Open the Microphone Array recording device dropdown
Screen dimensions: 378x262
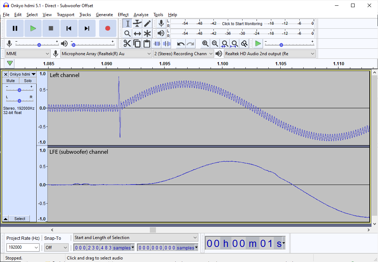coord(106,54)
